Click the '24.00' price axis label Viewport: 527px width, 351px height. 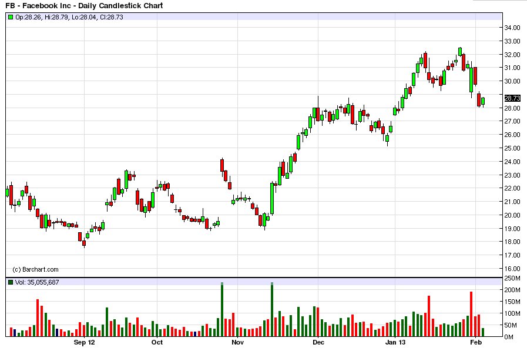coord(512,162)
